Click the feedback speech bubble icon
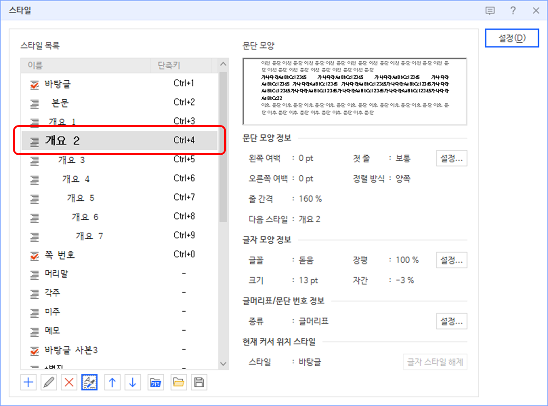 point(490,11)
